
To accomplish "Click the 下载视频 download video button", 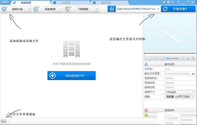I will tap(82, 9).
